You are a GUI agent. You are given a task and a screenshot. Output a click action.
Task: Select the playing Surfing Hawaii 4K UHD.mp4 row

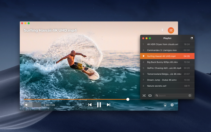[167, 56]
